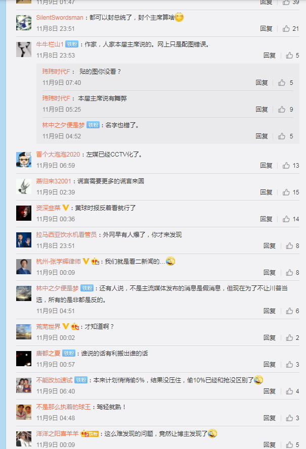
Task: Open 洋洋之阳喜羊羊's username link
Action: click(x=57, y=433)
